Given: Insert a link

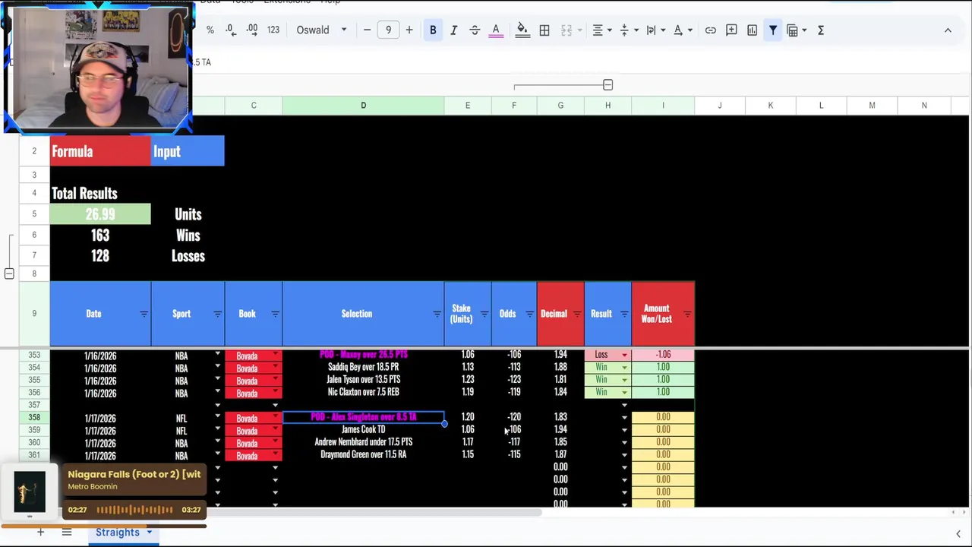Looking at the screenshot, I should pos(711,30).
